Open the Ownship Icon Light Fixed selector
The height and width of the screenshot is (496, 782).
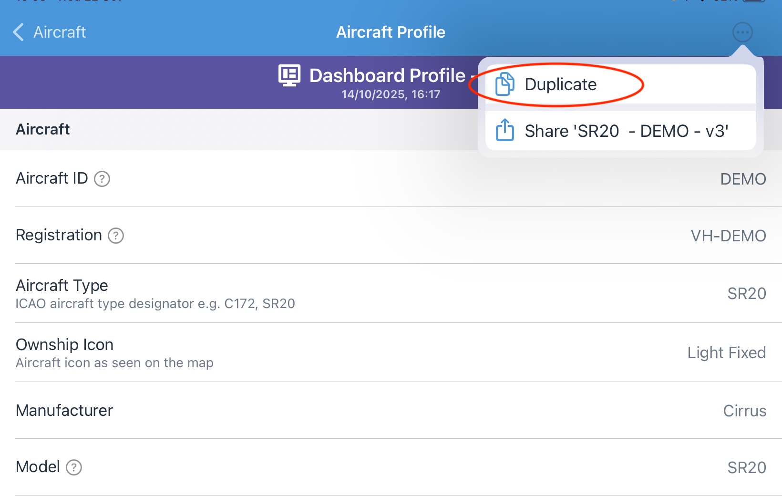tap(726, 353)
